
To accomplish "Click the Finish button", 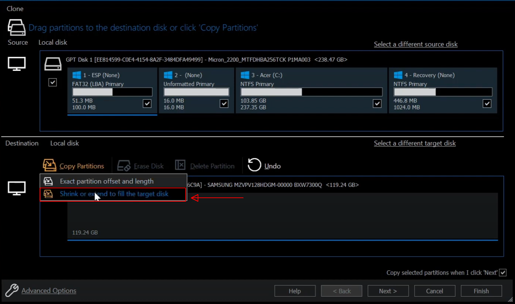I will pyautogui.click(x=481, y=291).
